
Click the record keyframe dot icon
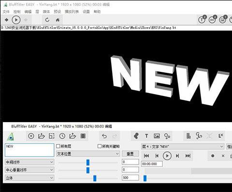pyautogui.click(x=213, y=156)
